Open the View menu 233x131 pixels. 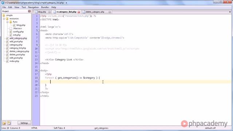coord(17,7)
